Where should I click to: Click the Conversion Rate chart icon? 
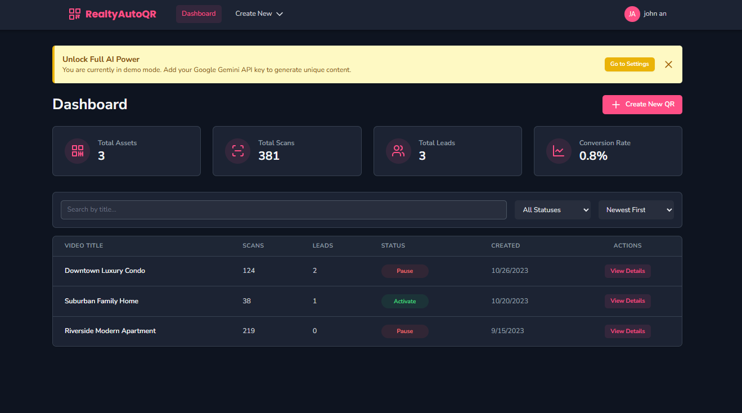click(559, 151)
